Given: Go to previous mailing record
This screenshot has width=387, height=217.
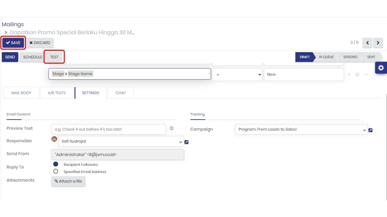Looking at the screenshot, I should 367,43.
